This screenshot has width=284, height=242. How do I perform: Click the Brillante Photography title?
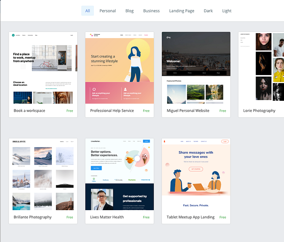point(33,217)
